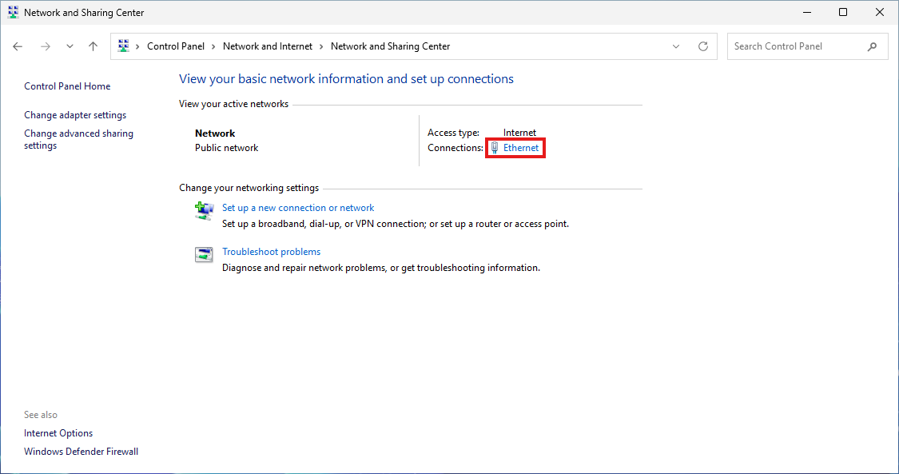
Task: Select Control Panel in breadcrumb path
Action: point(176,46)
